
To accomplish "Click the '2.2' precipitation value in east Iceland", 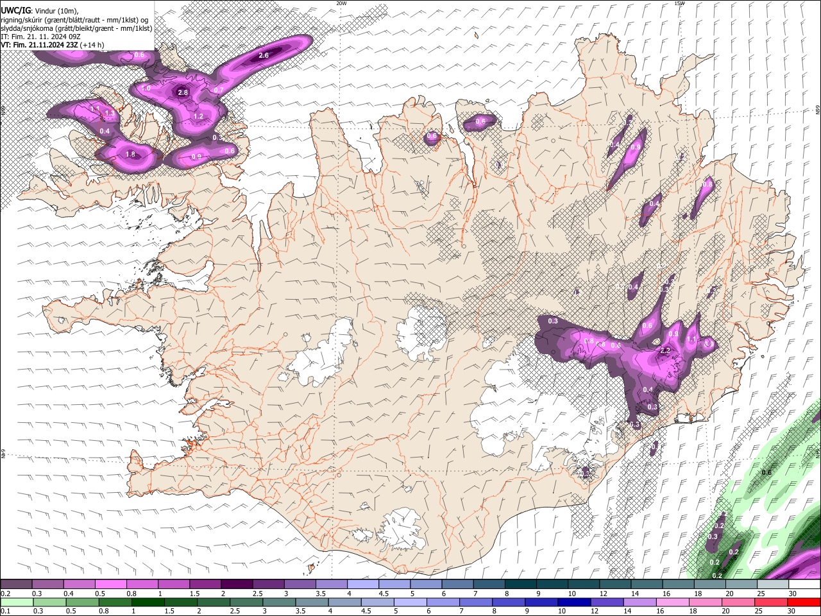I will pyautogui.click(x=665, y=350).
